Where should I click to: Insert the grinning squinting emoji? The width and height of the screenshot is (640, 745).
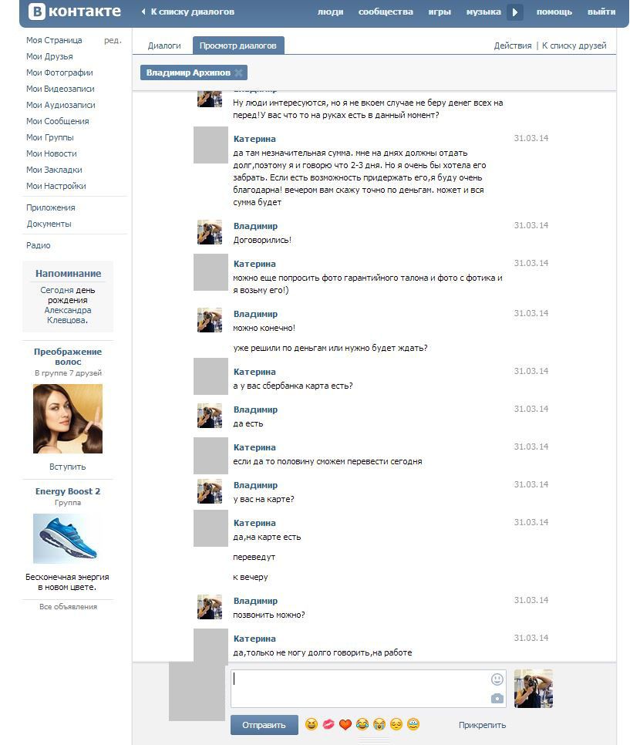312,725
